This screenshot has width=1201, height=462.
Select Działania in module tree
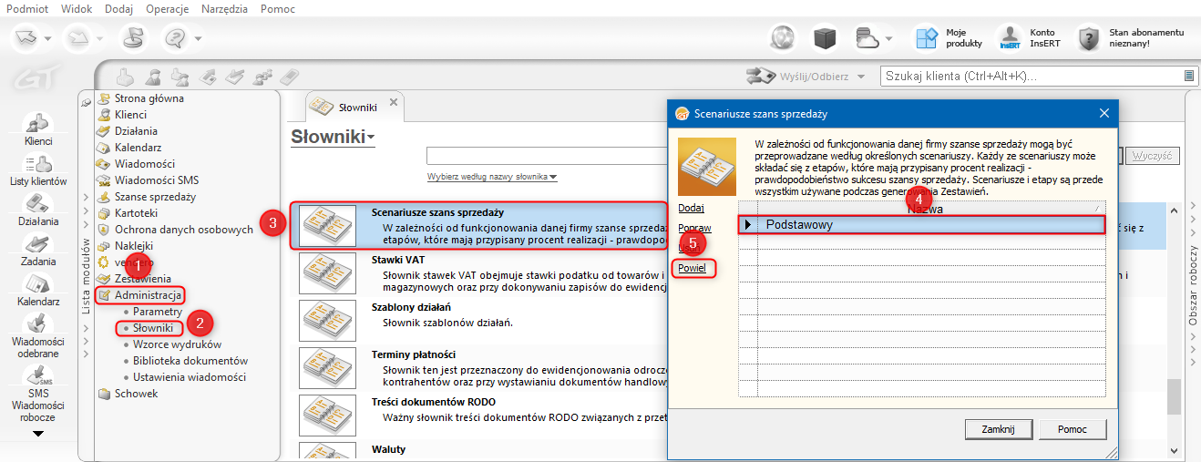click(x=136, y=131)
